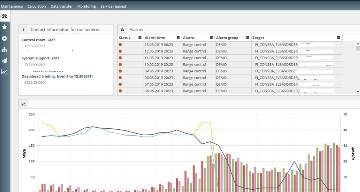Open the line chart icon in sidebar

(x=4, y=72)
